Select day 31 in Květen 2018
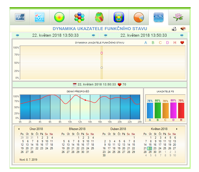Viewport: 199px width, 172px height. click(x=160, y=152)
